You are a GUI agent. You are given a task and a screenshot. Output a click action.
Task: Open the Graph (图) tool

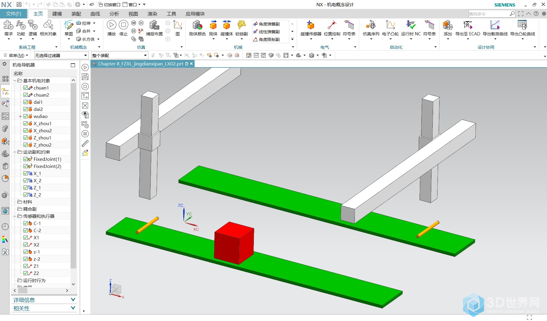point(178,28)
